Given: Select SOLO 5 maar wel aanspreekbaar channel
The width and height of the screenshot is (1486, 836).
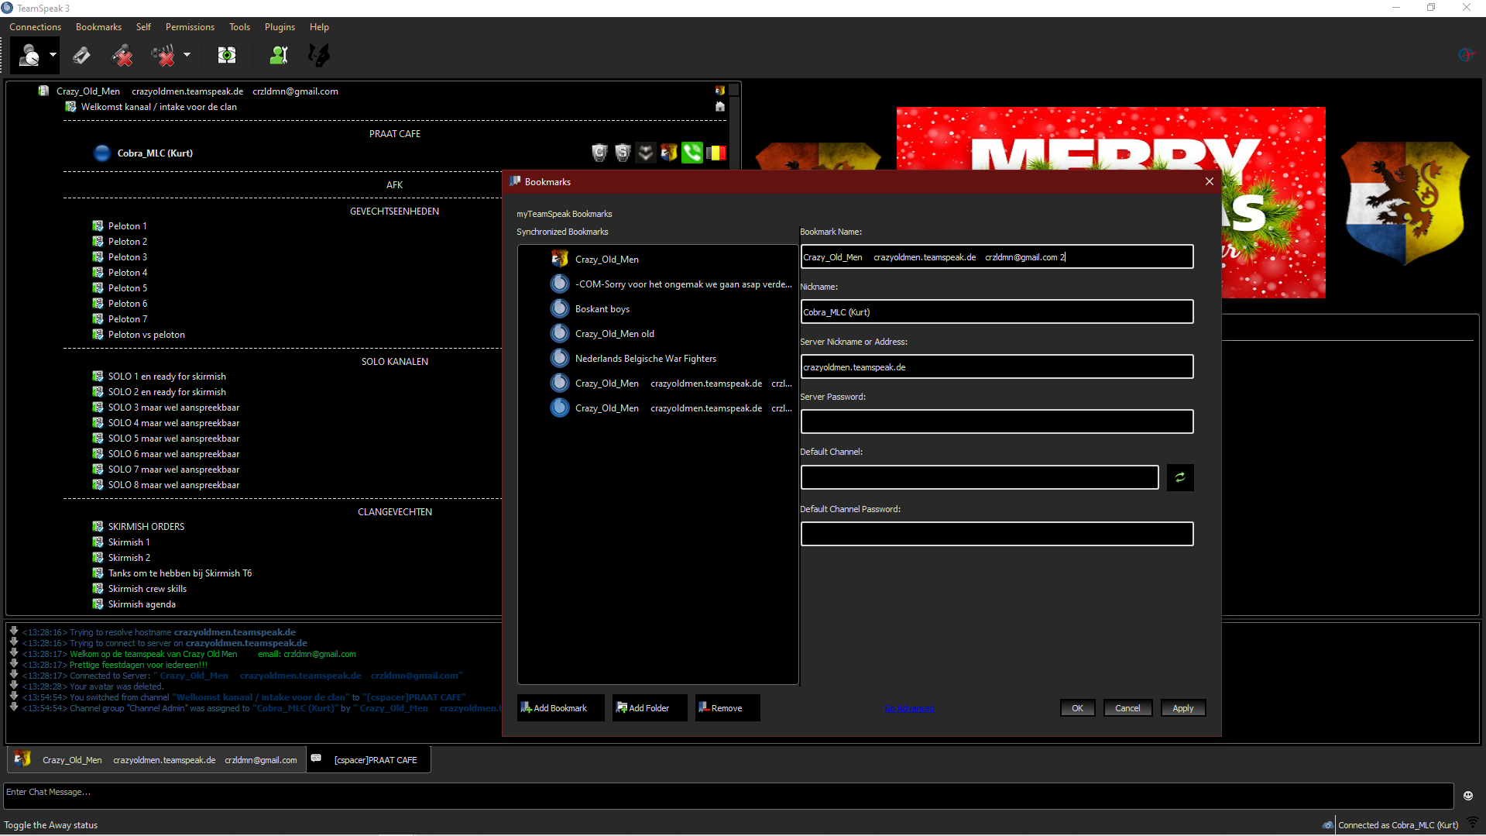Looking at the screenshot, I should point(173,439).
